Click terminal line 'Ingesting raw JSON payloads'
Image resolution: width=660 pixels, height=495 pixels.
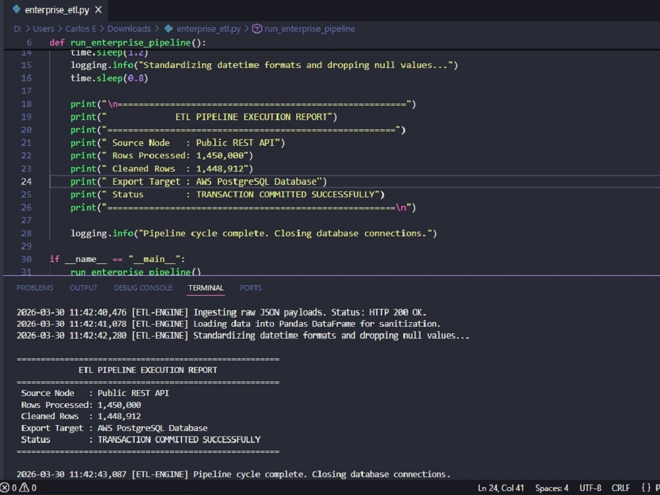221,312
